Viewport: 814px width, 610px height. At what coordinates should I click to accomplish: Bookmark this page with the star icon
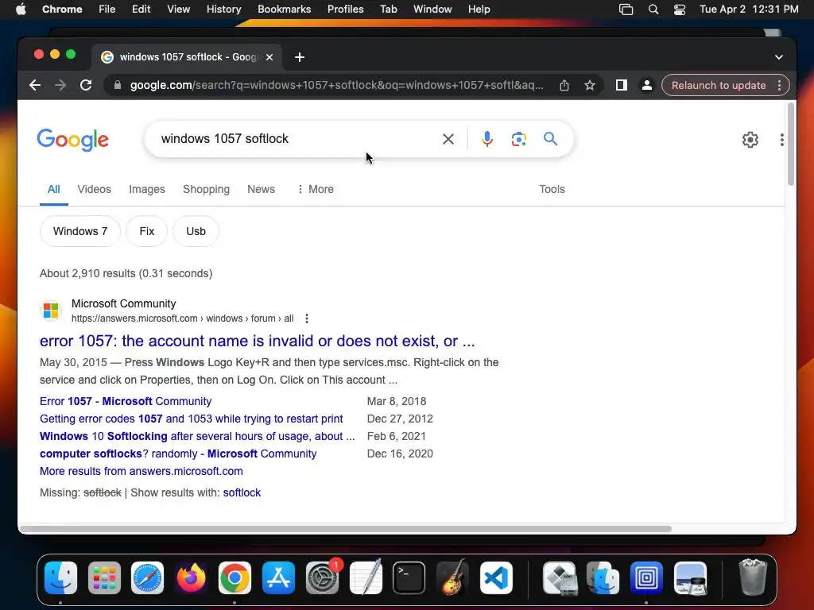(x=589, y=85)
